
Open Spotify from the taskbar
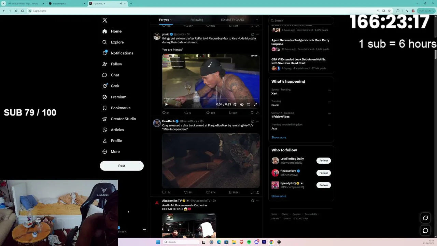coord(249,242)
